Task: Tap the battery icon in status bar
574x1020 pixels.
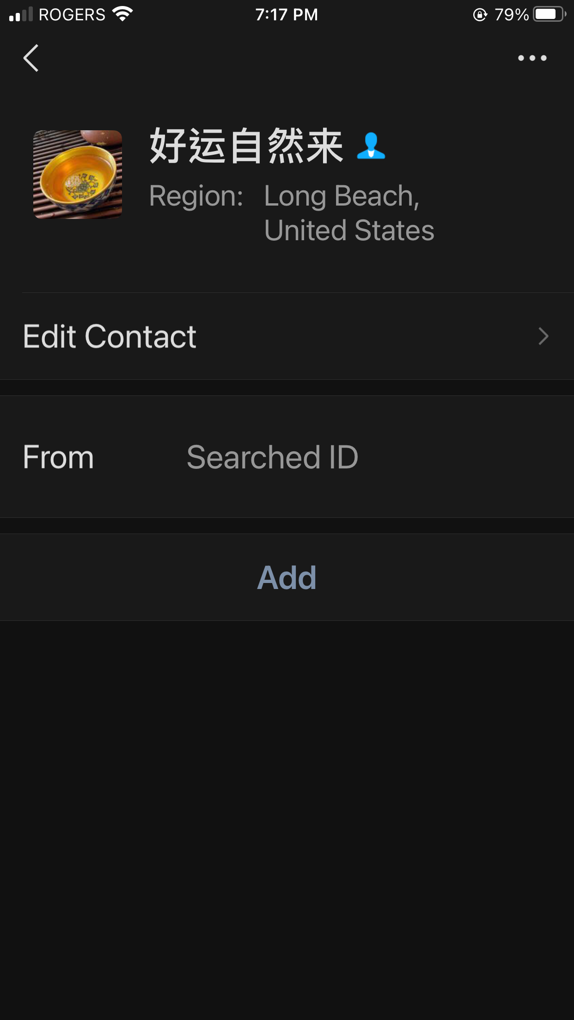Action: [x=549, y=14]
